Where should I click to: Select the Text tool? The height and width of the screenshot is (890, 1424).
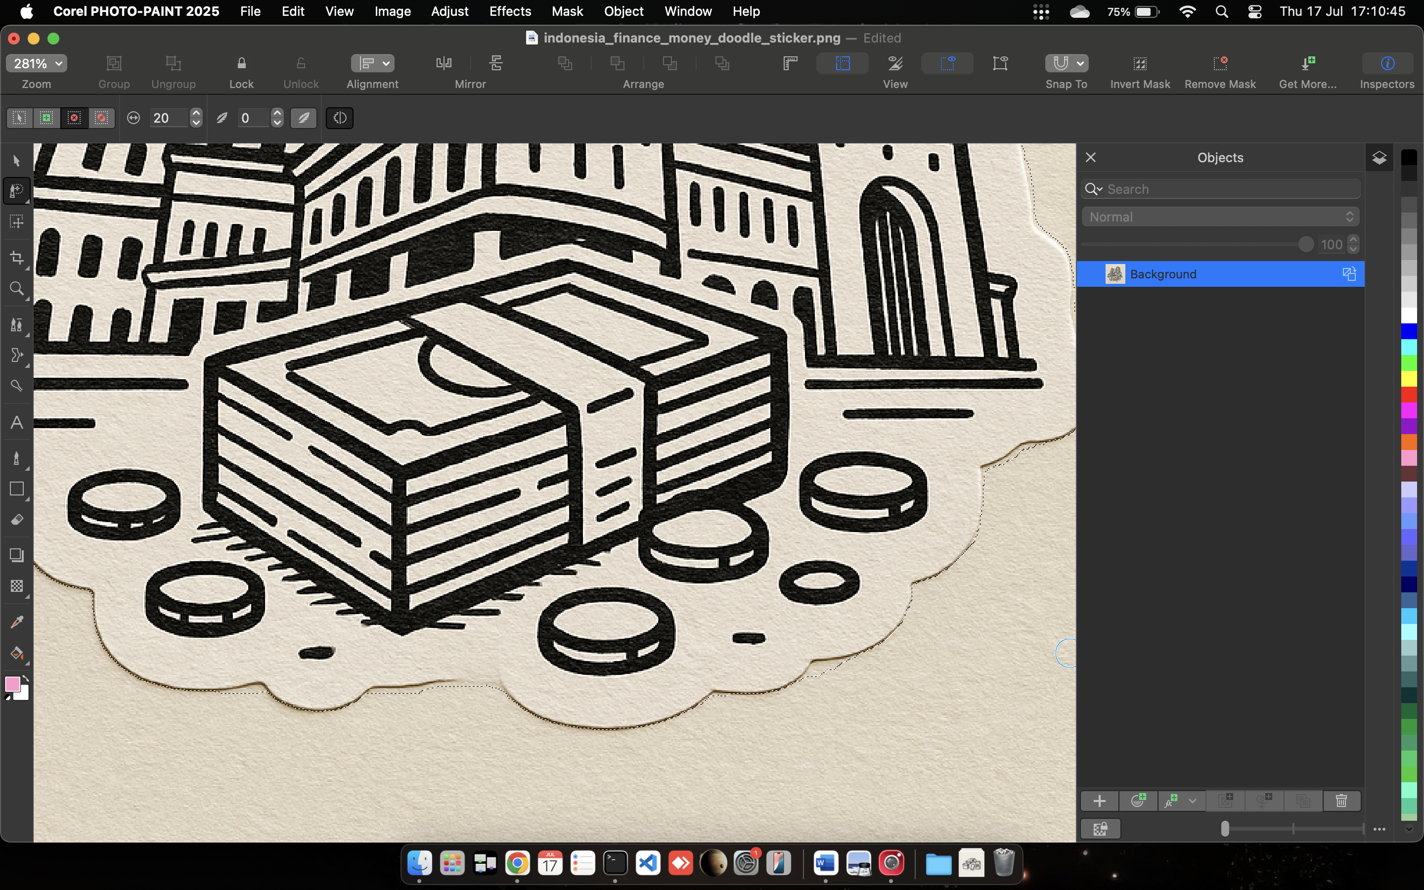[16, 423]
